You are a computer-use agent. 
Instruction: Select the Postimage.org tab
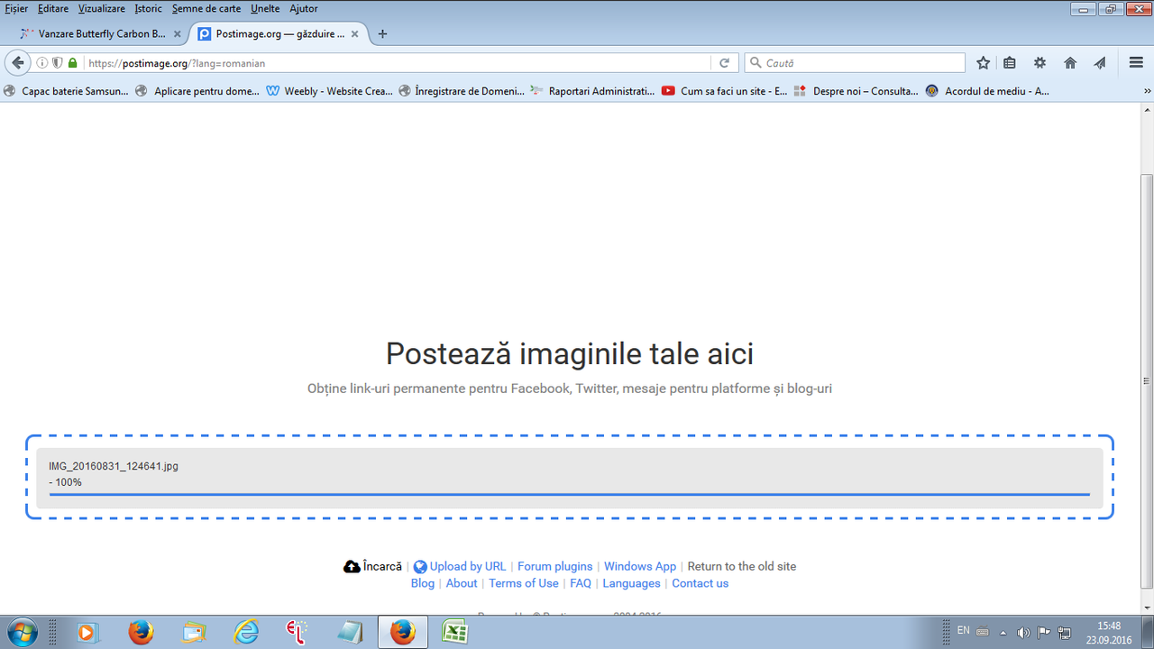coord(279,34)
